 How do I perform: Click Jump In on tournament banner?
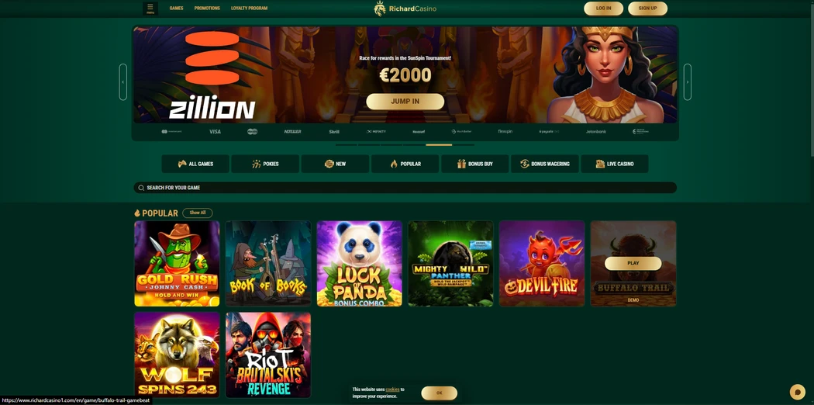405,101
